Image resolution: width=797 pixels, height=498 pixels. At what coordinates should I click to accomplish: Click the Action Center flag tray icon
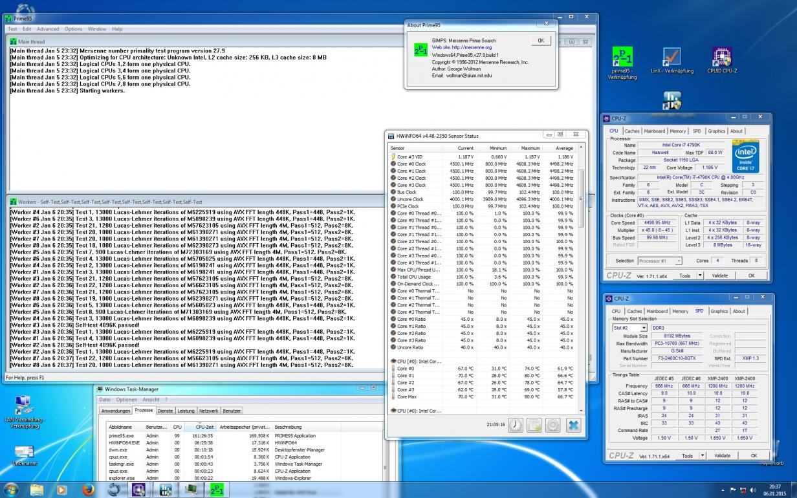(x=733, y=490)
